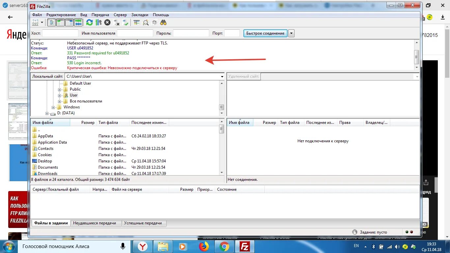Click the User folder icon in tree

[x=66, y=95]
